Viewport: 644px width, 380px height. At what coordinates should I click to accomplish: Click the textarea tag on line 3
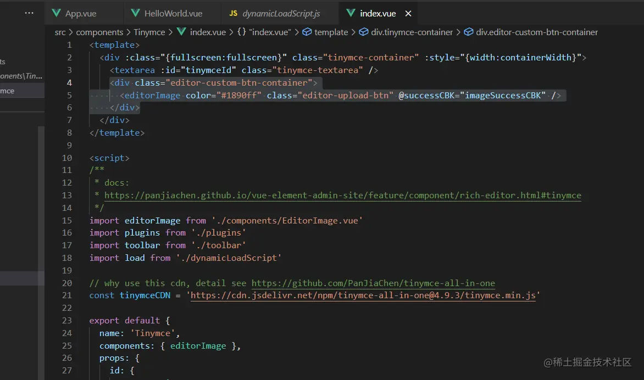(x=135, y=70)
